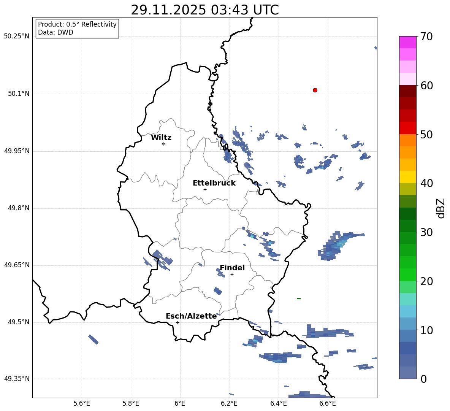Click the 5.8°E longitude label

pos(131,403)
